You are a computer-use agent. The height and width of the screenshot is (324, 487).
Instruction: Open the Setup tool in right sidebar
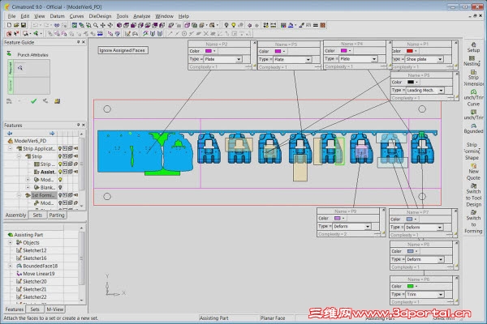tap(473, 48)
